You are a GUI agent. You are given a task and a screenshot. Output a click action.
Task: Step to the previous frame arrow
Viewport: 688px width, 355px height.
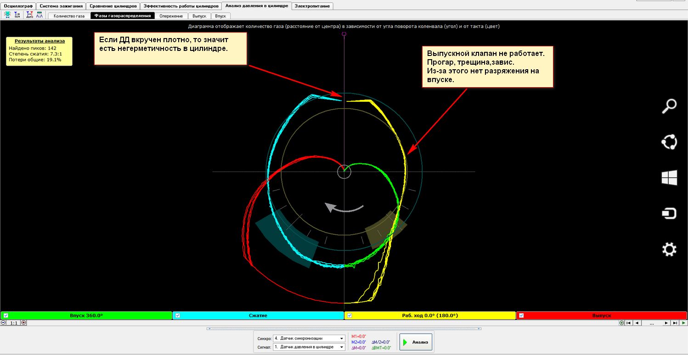click(637, 323)
